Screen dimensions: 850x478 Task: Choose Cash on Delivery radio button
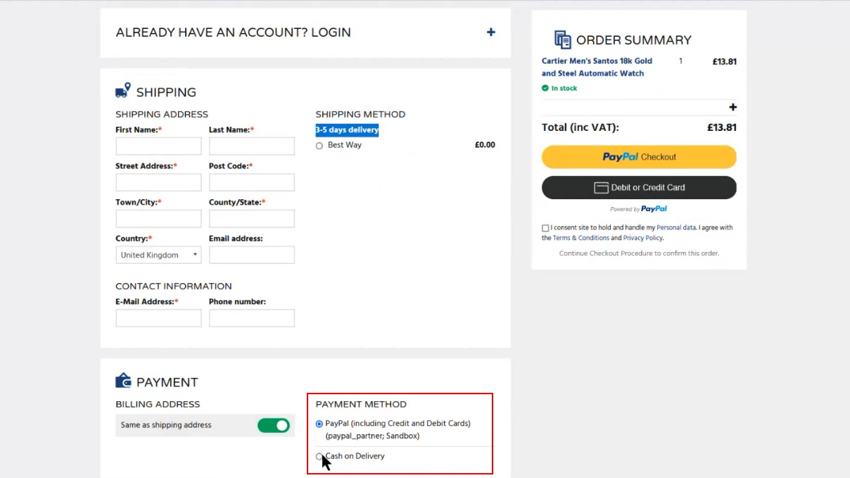coord(319,456)
